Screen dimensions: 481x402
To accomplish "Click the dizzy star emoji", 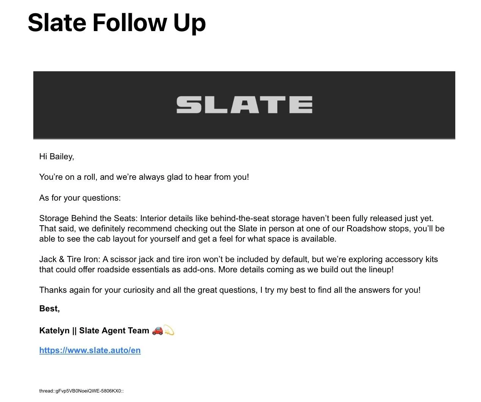I will tap(169, 331).
